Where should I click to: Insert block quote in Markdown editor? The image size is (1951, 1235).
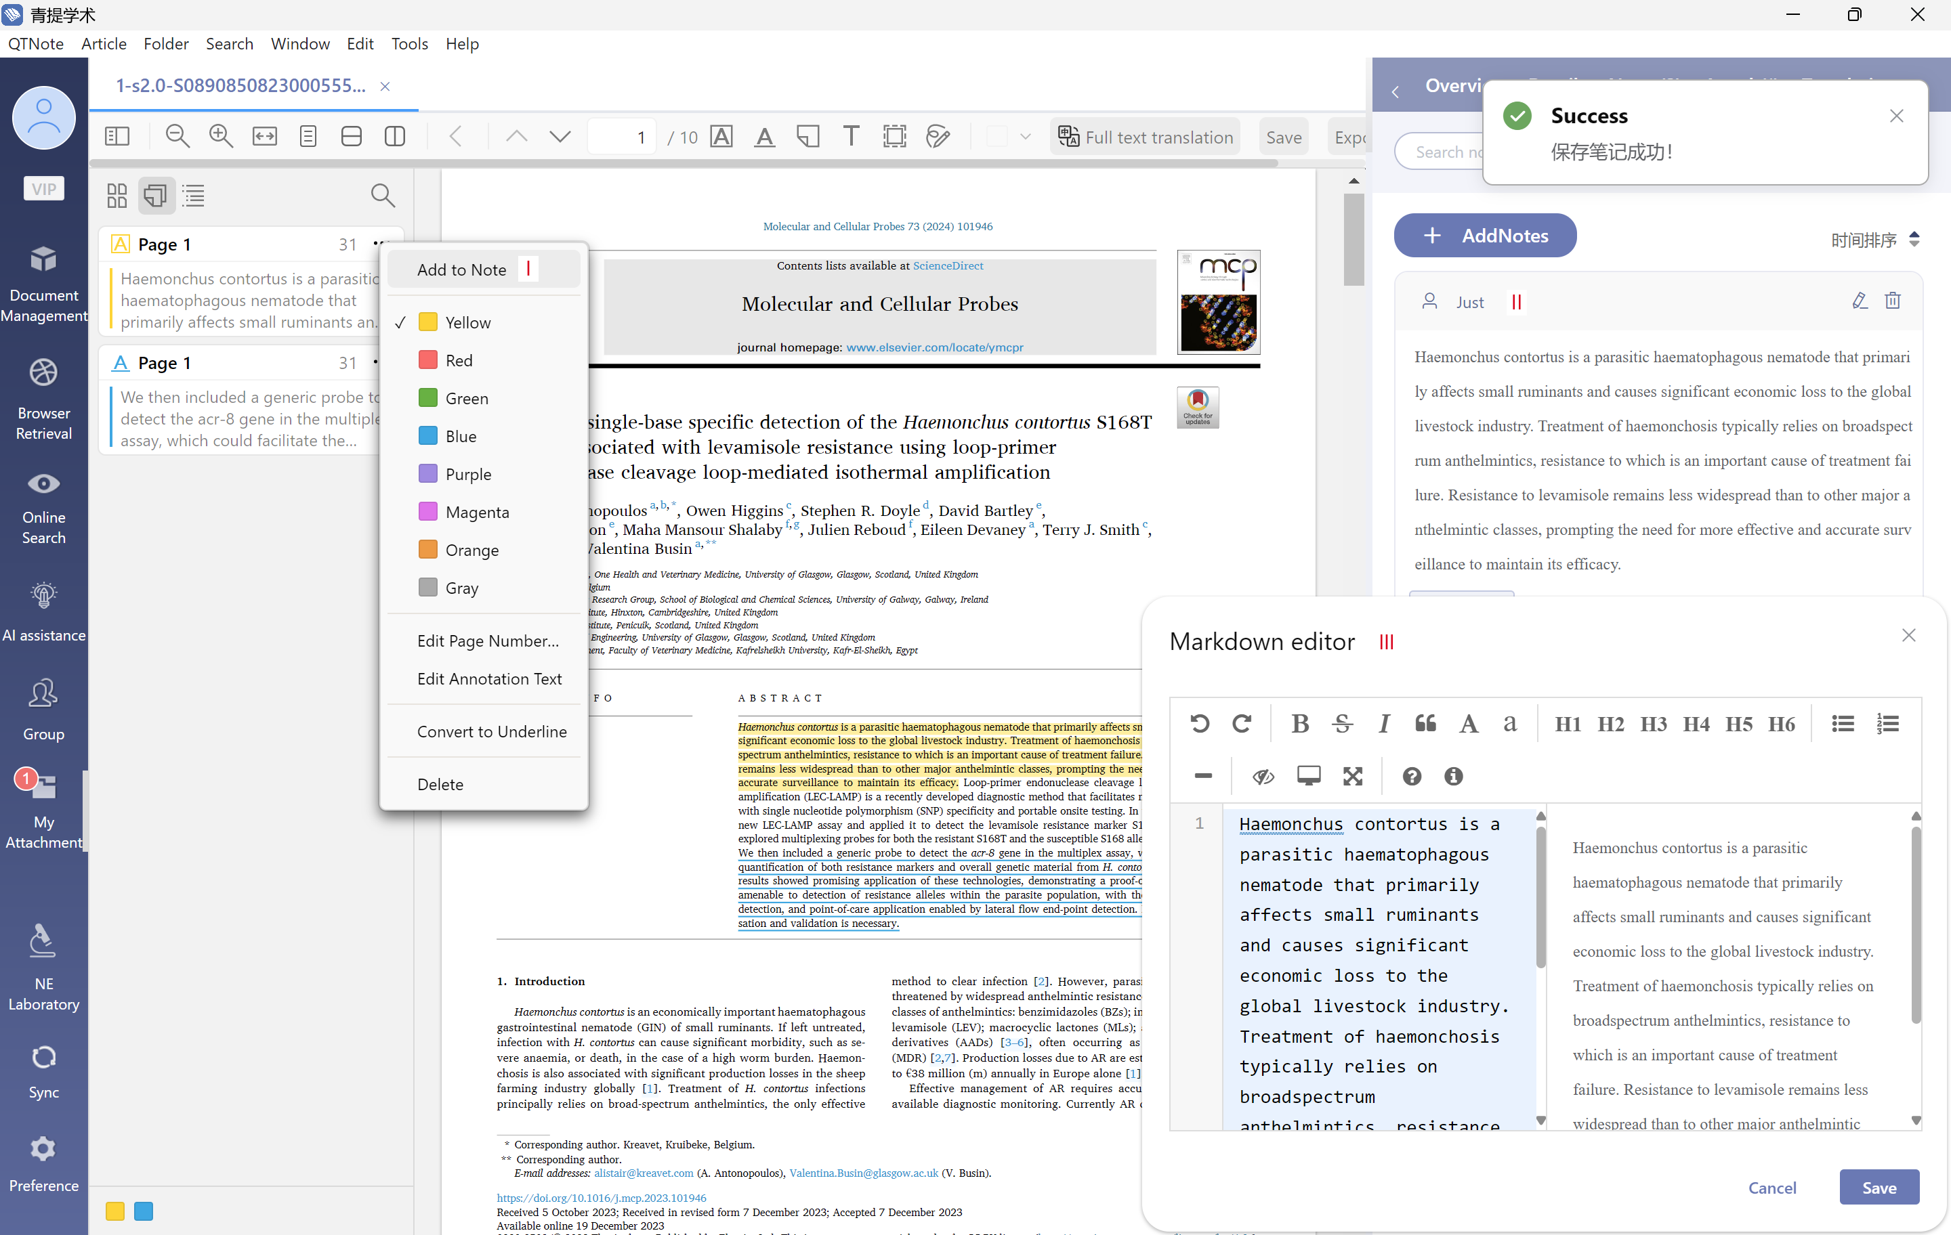(1426, 723)
